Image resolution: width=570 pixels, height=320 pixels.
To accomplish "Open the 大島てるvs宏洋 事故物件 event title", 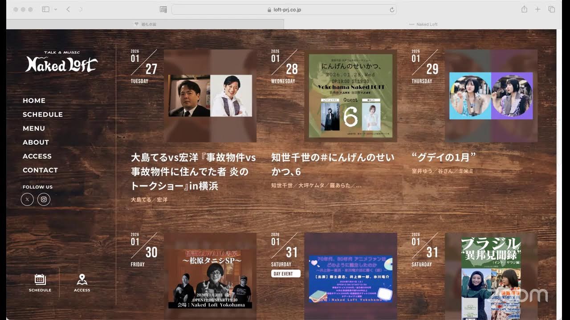I will pos(194,172).
